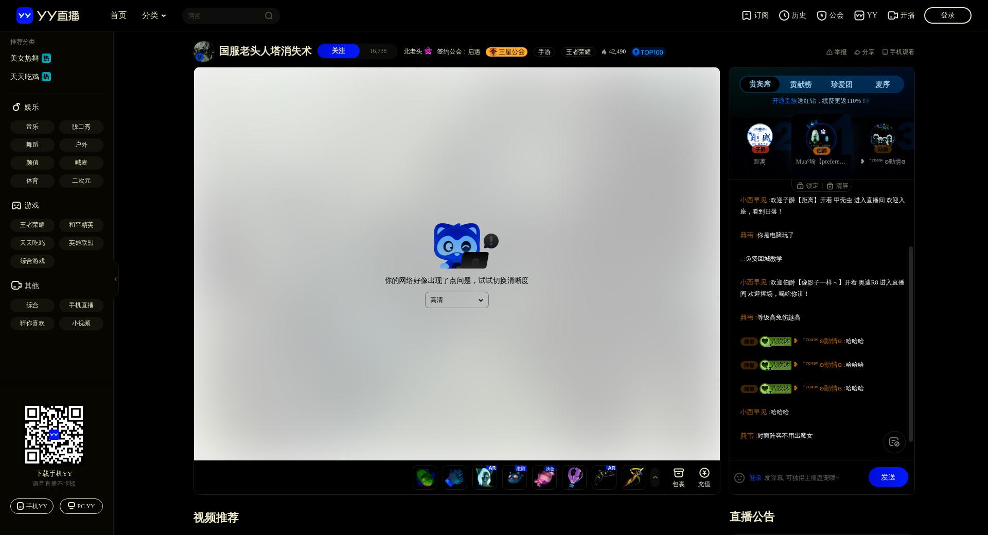Screen dimensions: 988x535
Task: Follow streamer with 关注 button
Action: point(339,51)
